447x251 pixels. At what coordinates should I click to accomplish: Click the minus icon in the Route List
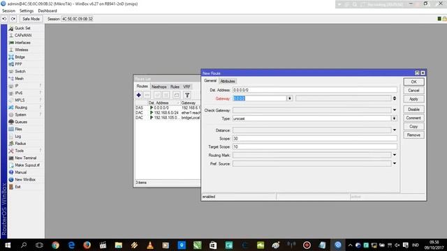pyautogui.click(x=147, y=95)
